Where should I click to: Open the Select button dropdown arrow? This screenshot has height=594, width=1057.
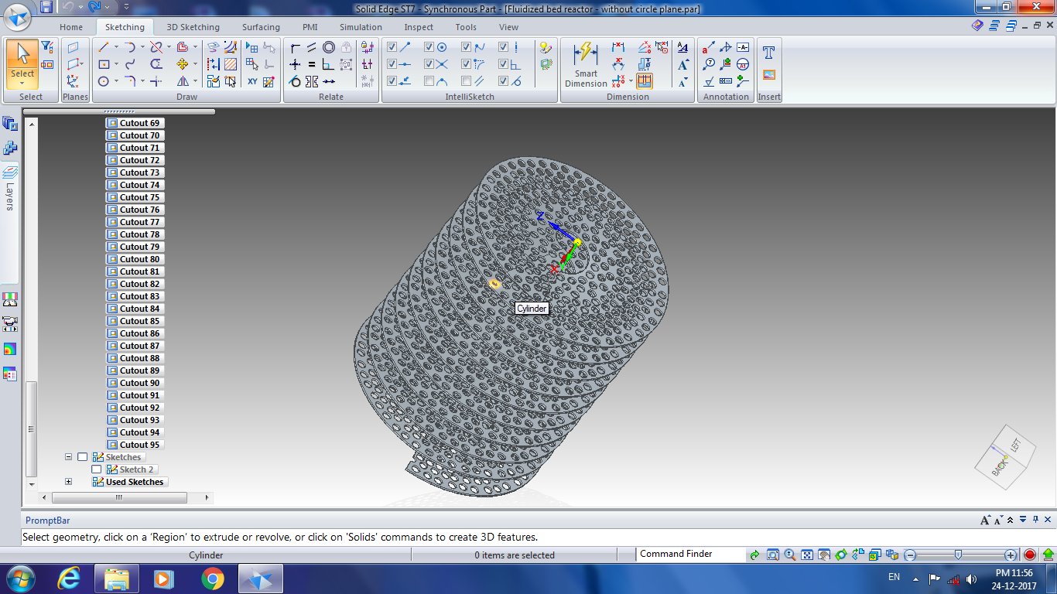tap(22, 83)
